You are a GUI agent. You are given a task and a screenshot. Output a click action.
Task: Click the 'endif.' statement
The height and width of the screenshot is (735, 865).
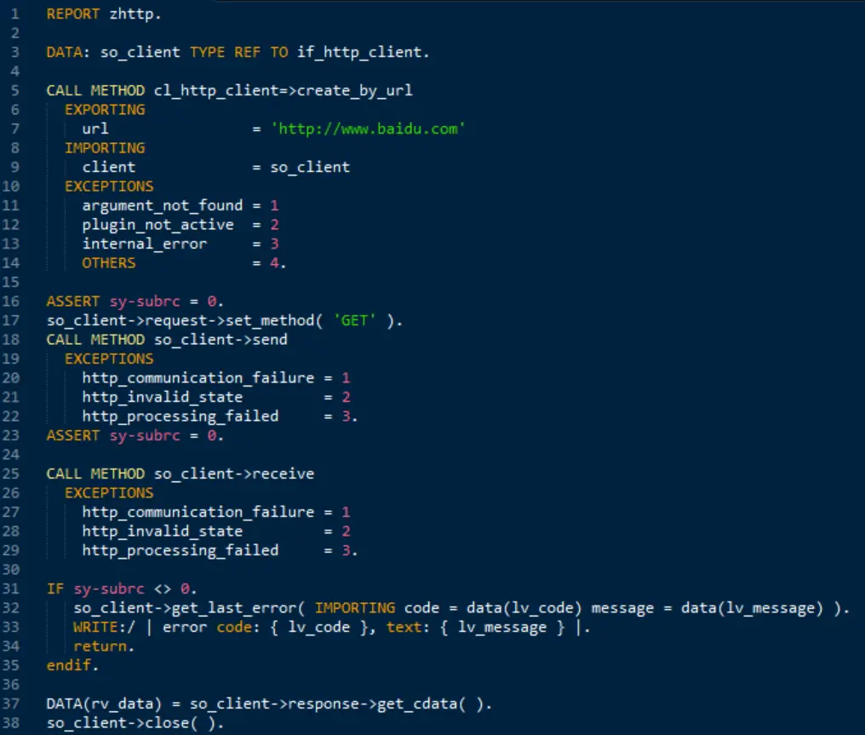[x=73, y=665]
